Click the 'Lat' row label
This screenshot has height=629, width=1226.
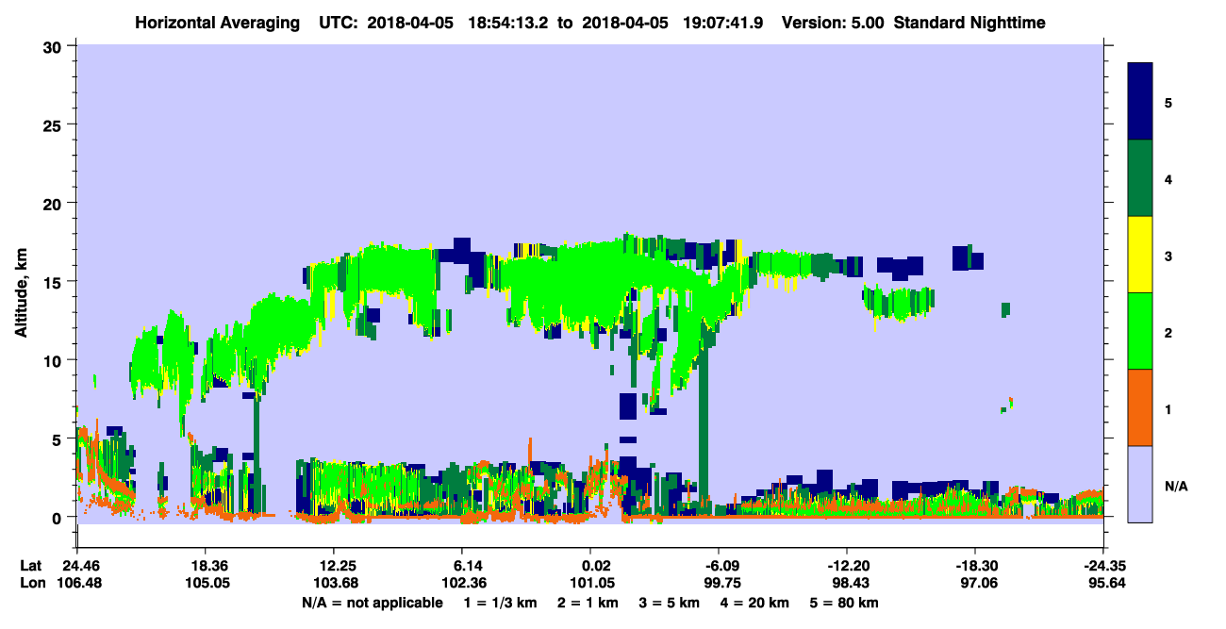31,566
